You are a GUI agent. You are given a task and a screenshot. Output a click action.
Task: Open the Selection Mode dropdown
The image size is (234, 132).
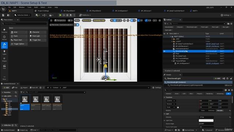point(22,15)
